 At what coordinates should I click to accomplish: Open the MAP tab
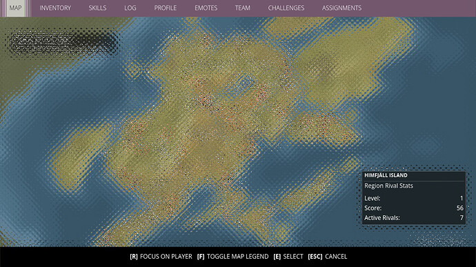[15, 8]
